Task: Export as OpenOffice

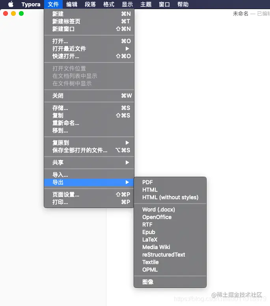Action: tap(170, 217)
